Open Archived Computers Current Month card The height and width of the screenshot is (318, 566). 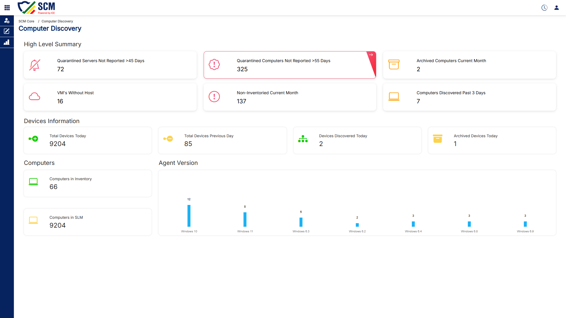(469, 65)
